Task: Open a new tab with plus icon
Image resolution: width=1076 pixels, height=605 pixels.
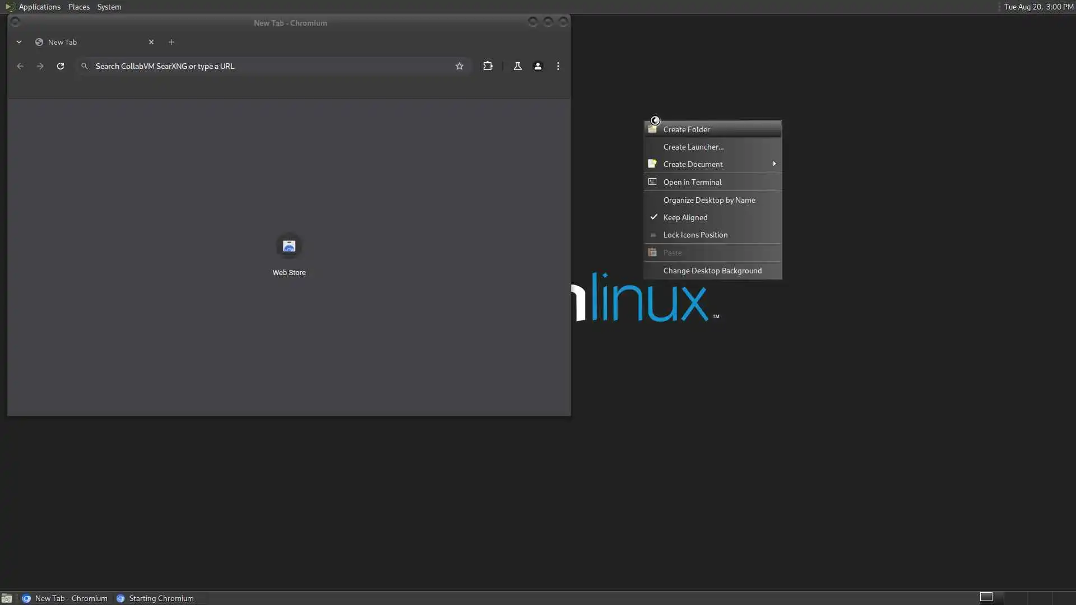Action: tap(171, 42)
